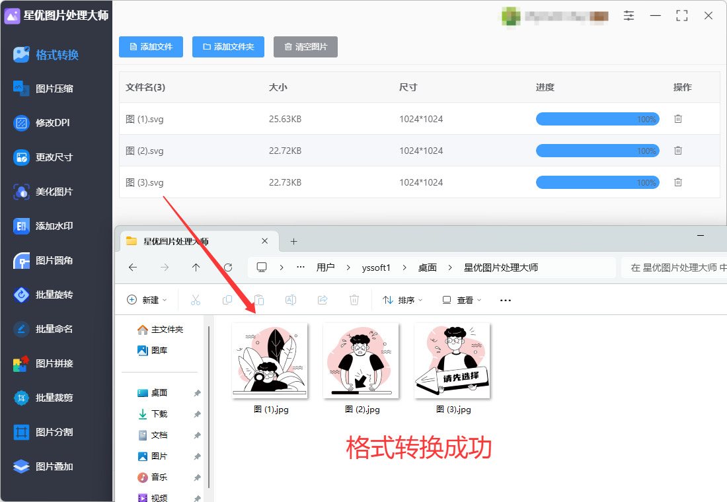Go up one folder level in Explorer

coord(196,268)
